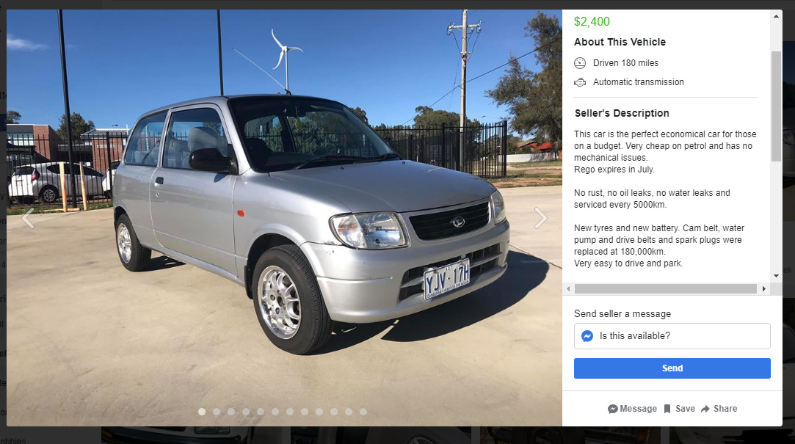
Task: Click the vertical scrollbar thumb in details panel
Action: click(x=776, y=106)
